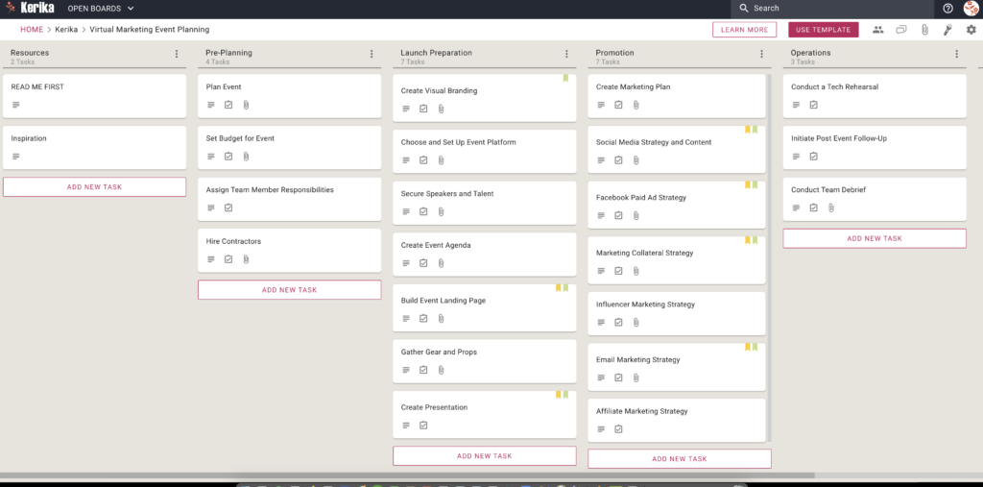Open Operations column options menu
Screen dimensions: 983x487
tap(957, 54)
